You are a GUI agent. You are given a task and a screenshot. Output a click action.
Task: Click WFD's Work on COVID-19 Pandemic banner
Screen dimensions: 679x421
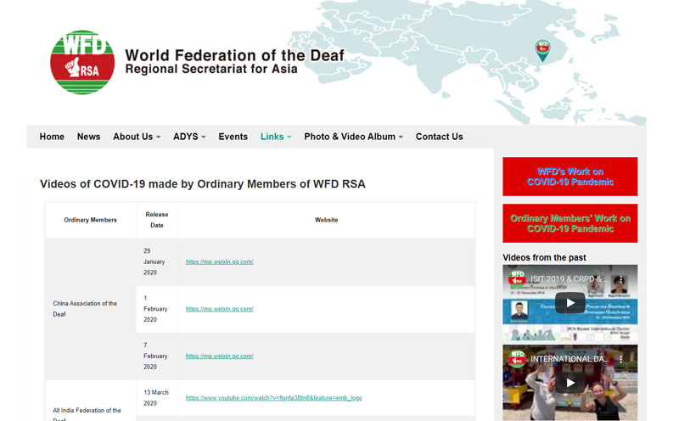point(570,177)
